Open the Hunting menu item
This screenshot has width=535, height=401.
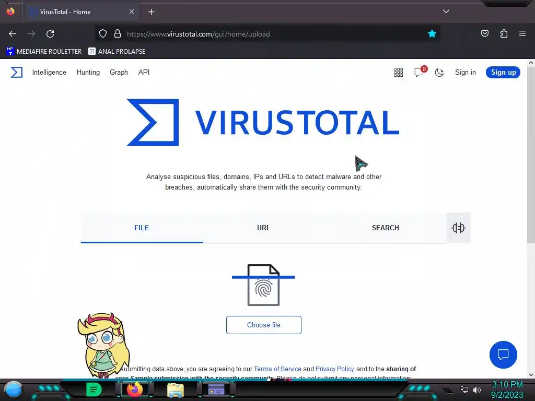[88, 72]
